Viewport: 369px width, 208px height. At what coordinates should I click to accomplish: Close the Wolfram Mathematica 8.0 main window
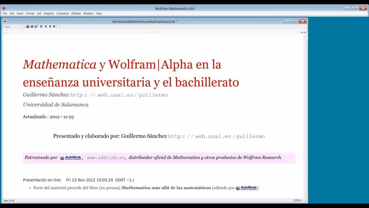point(363,8)
